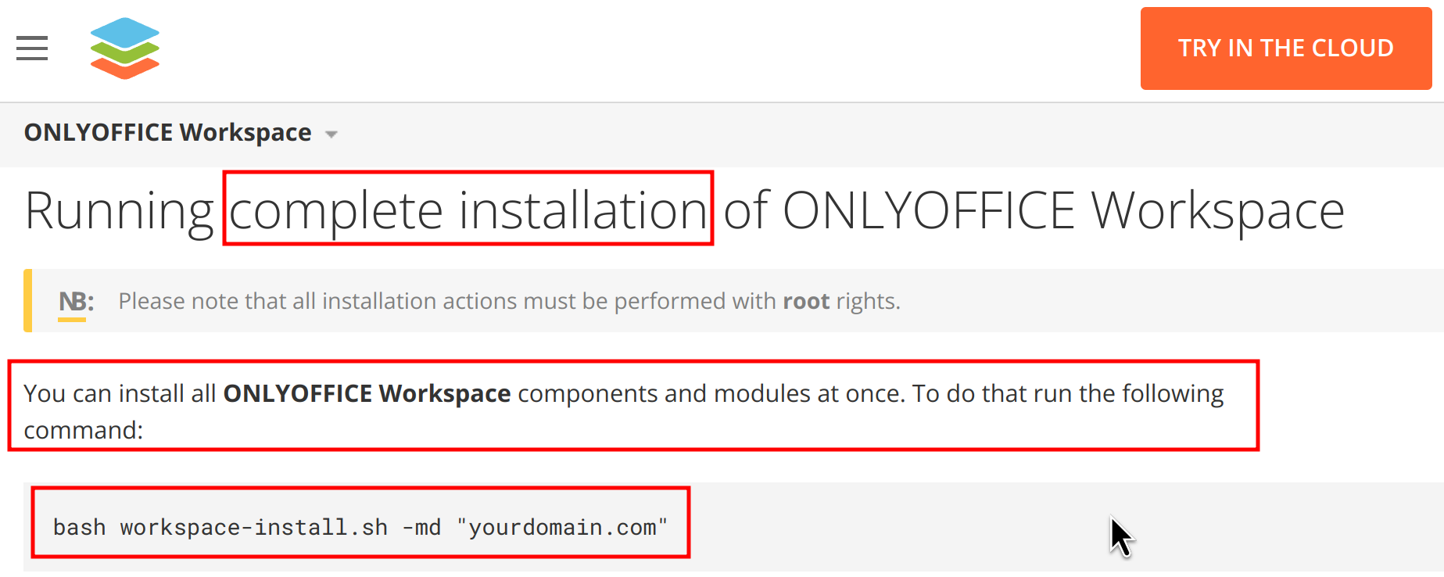
Task: Click bold ONLYOFFICE Workspace in the paragraph
Action: pyautogui.click(x=367, y=393)
